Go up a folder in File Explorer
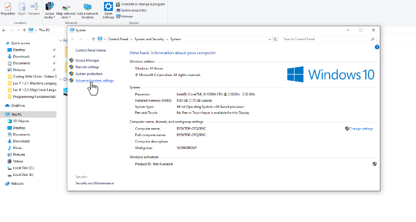This screenshot has height=222, width=416. pos(24,30)
